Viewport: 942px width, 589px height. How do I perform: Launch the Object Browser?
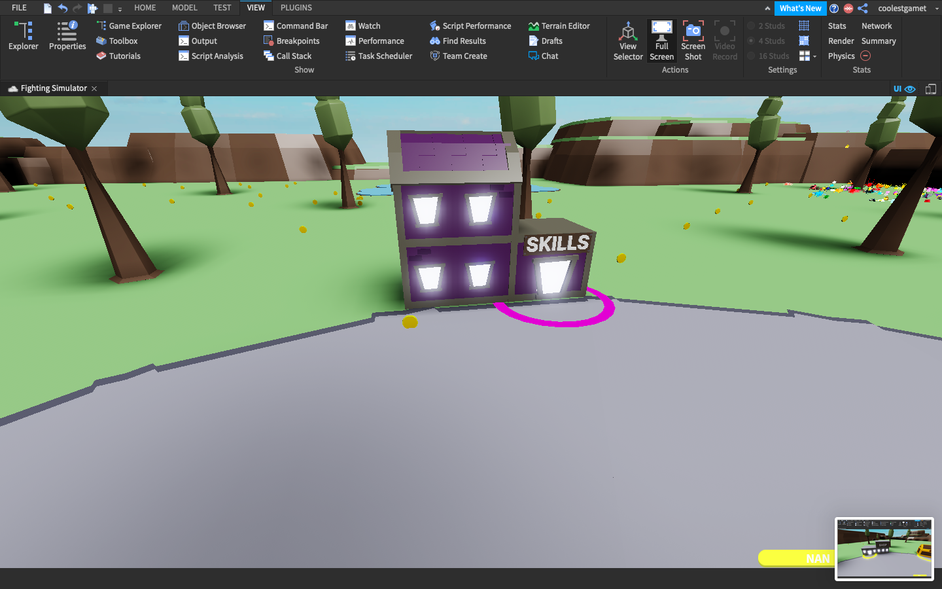click(212, 26)
